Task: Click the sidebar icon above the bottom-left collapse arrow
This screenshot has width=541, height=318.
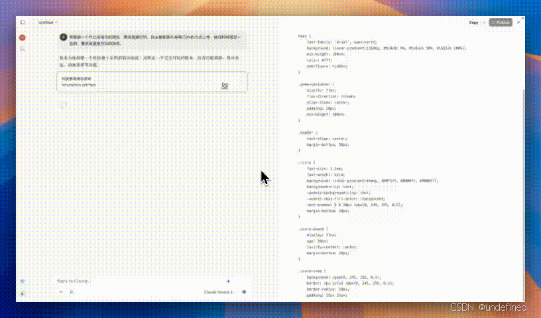Action: (x=23, y=281)
